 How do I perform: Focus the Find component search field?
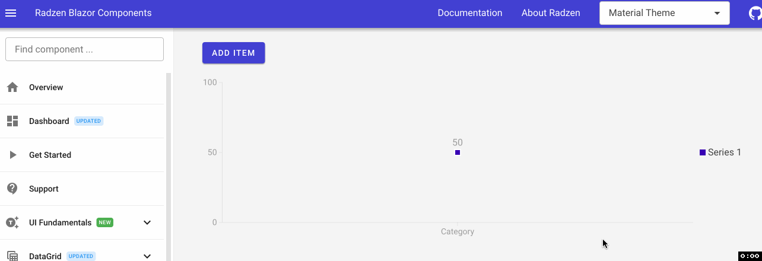coord(84,49)
